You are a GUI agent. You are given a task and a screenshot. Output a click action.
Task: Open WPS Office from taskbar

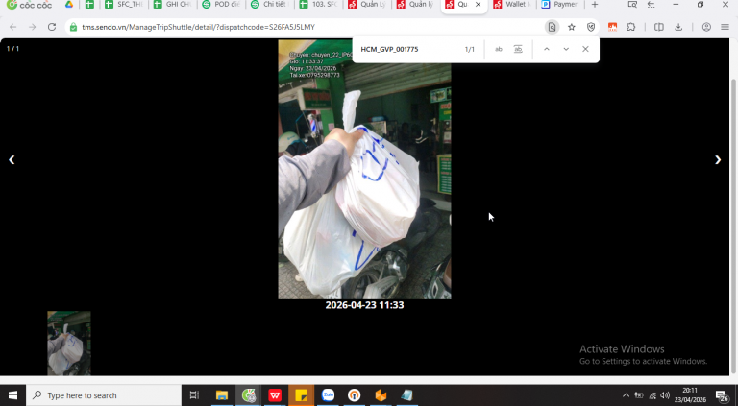[275, 395]
